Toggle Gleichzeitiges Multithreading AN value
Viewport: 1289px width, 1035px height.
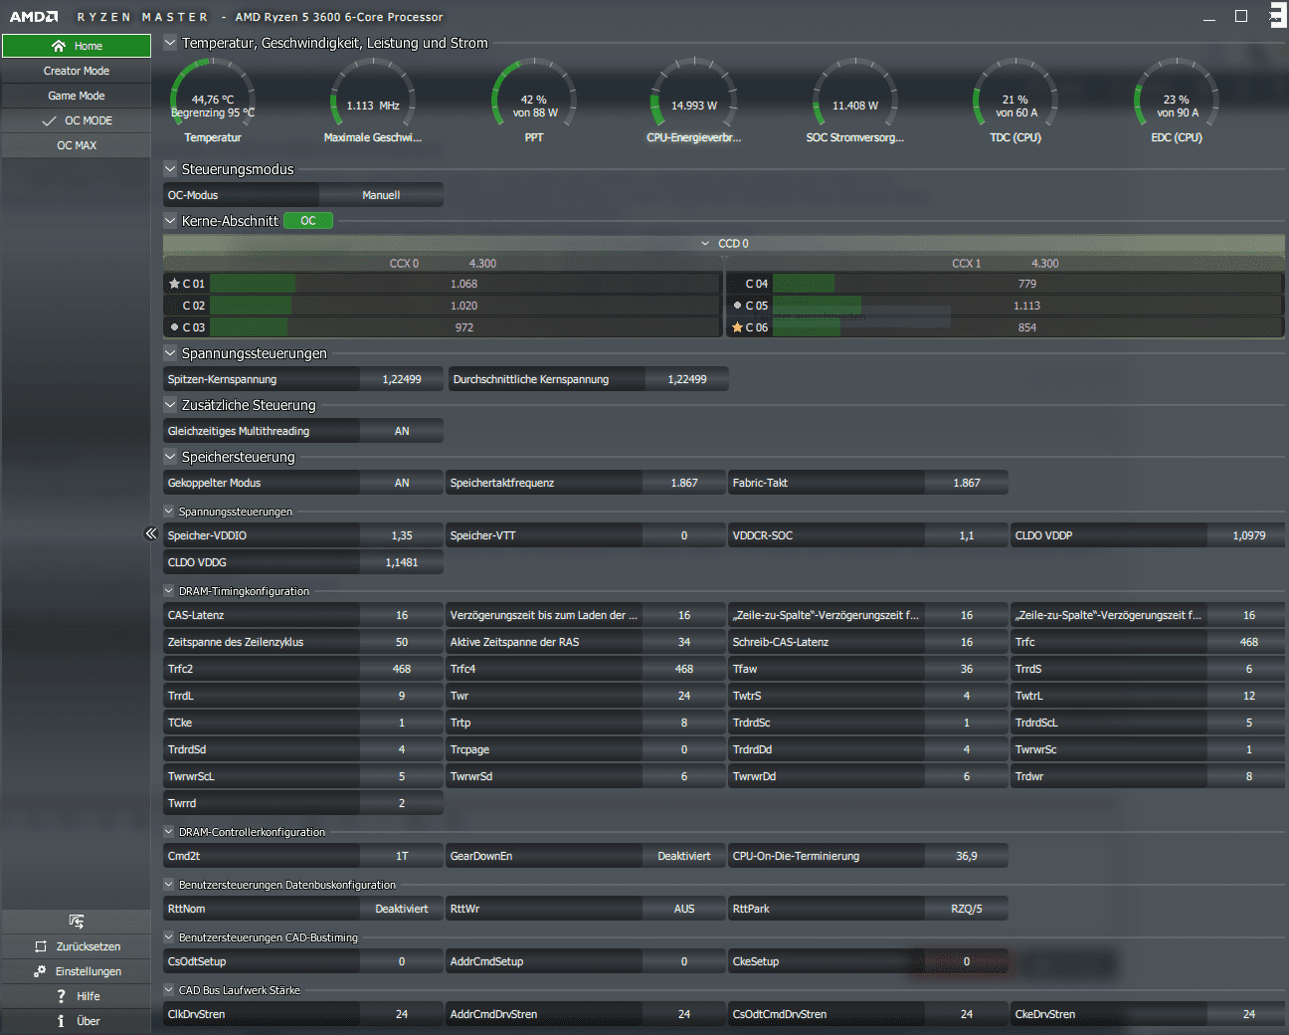coord(402,431)
